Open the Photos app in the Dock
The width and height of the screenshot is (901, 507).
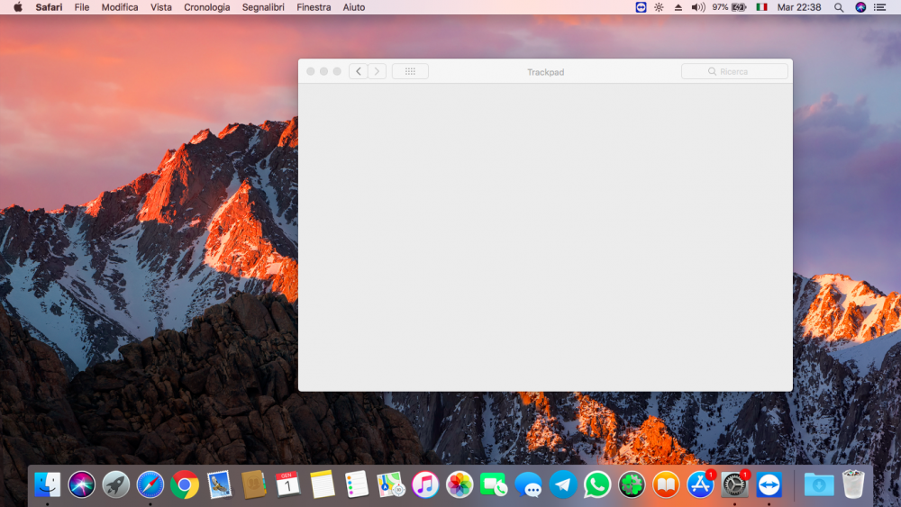coord(460,485)
